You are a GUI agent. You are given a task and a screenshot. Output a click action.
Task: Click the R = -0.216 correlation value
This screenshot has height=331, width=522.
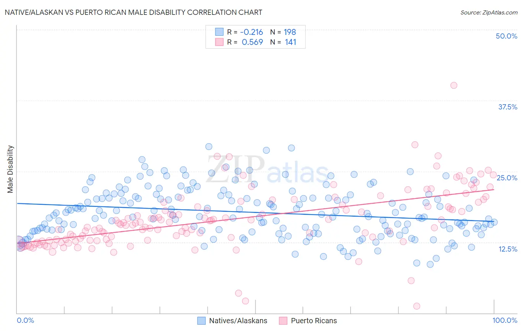[245, 32]
